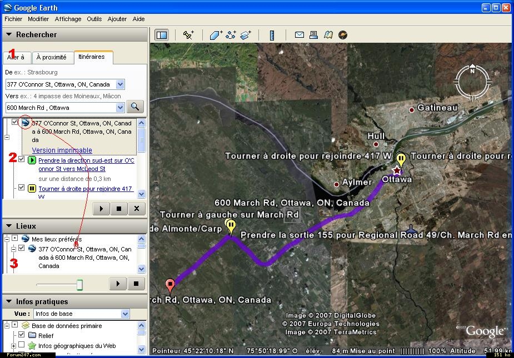This screenshot has height=358, width=514.
Task: Enable the Infos géographiques du Web checkbox
Action: [21, 345]
